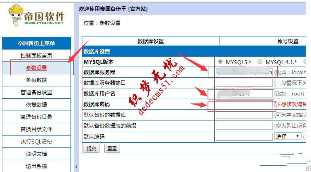Click 数据库密码 input field

pos(244,104)
